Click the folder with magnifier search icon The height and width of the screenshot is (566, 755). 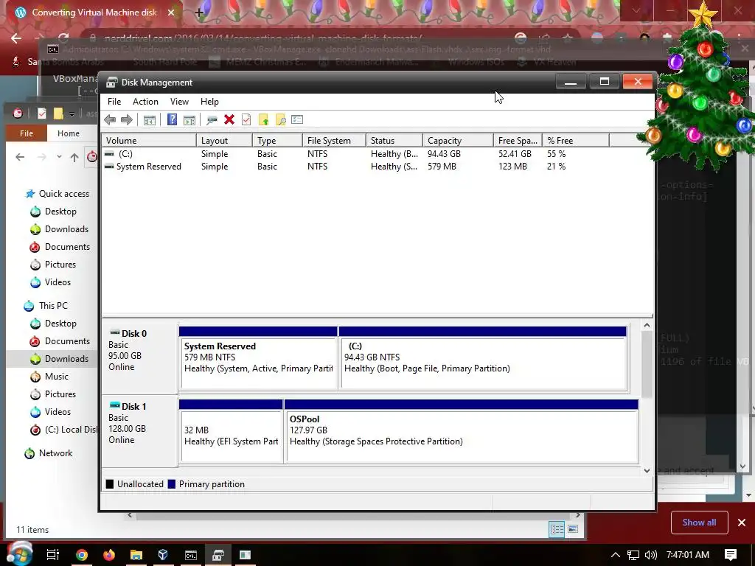click(x=280, y=120)
